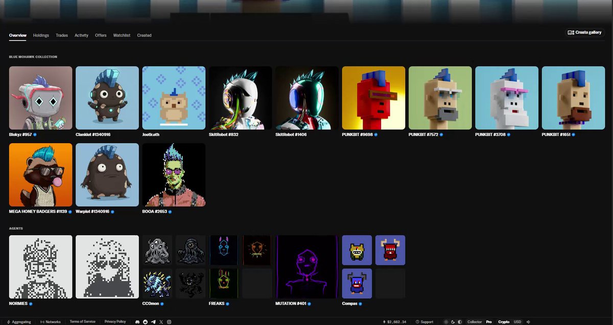Toggle sound with the speaker icon
Image resolution: width=613 pixels, height=325 pixels.
tap(529, 322)
